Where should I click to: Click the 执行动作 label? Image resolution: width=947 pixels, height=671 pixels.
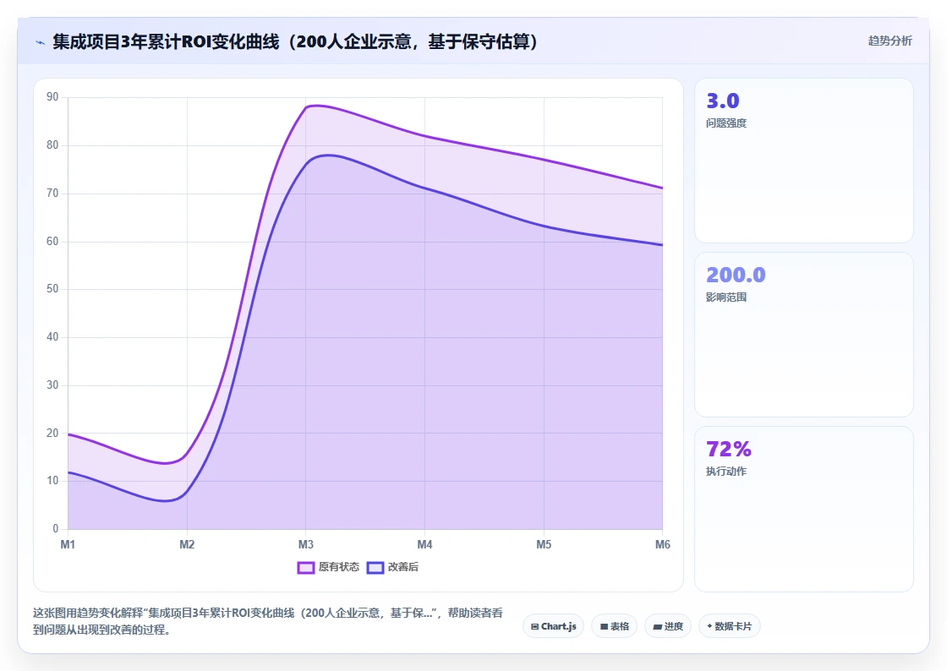point(726,472)
